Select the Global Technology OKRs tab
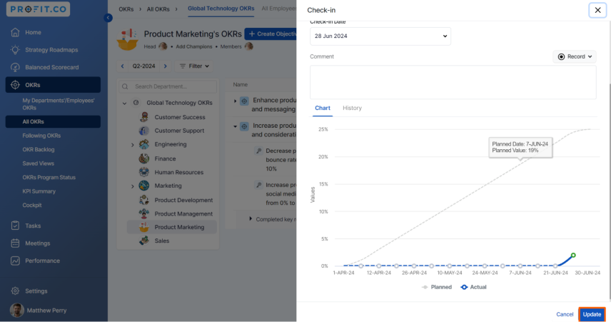This screenshot has height=322, width=611. (x=221, y=9)
